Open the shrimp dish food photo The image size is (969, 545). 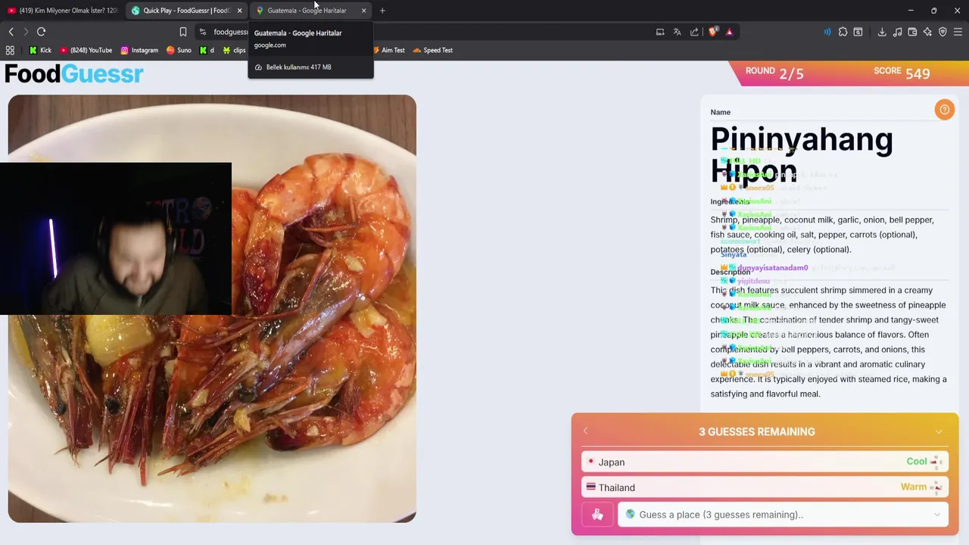pyautogui.click(x=212, y=308)
